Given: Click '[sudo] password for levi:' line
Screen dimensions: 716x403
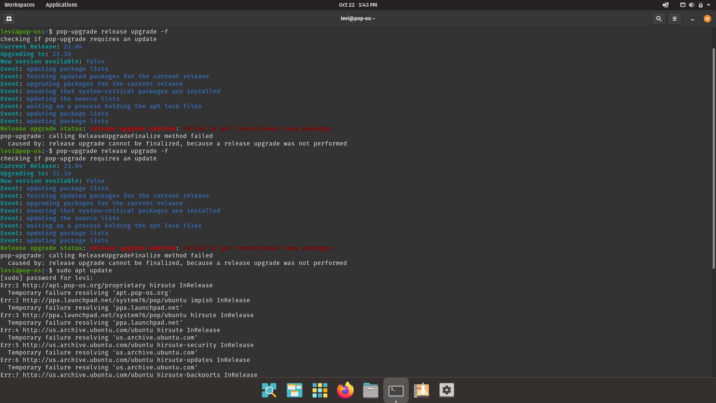Looking at the screenshot, I should 47,278.
